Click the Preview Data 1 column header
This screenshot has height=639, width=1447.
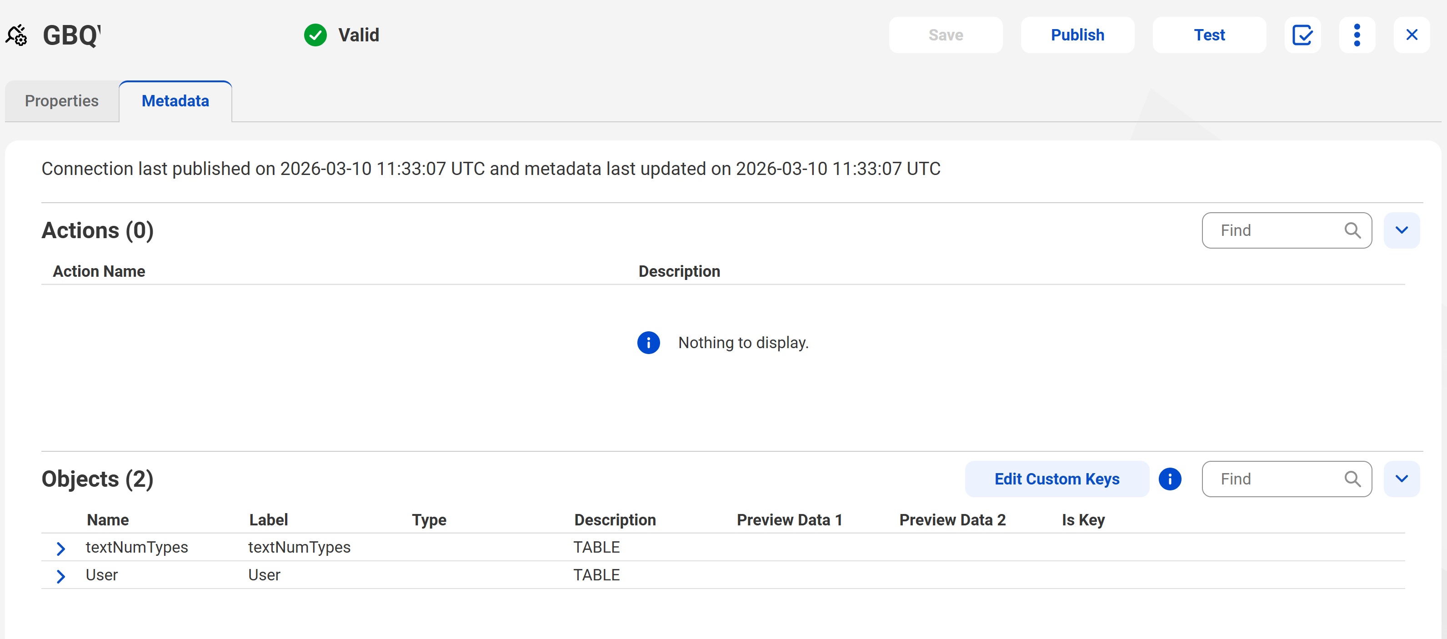point(789,520)
